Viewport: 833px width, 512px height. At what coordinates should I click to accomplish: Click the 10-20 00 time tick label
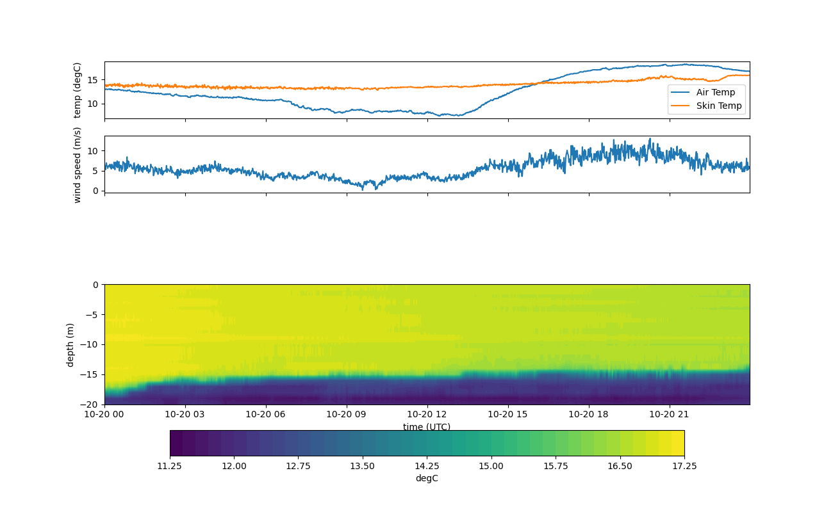pyautogui.click(x=104, y=415)
